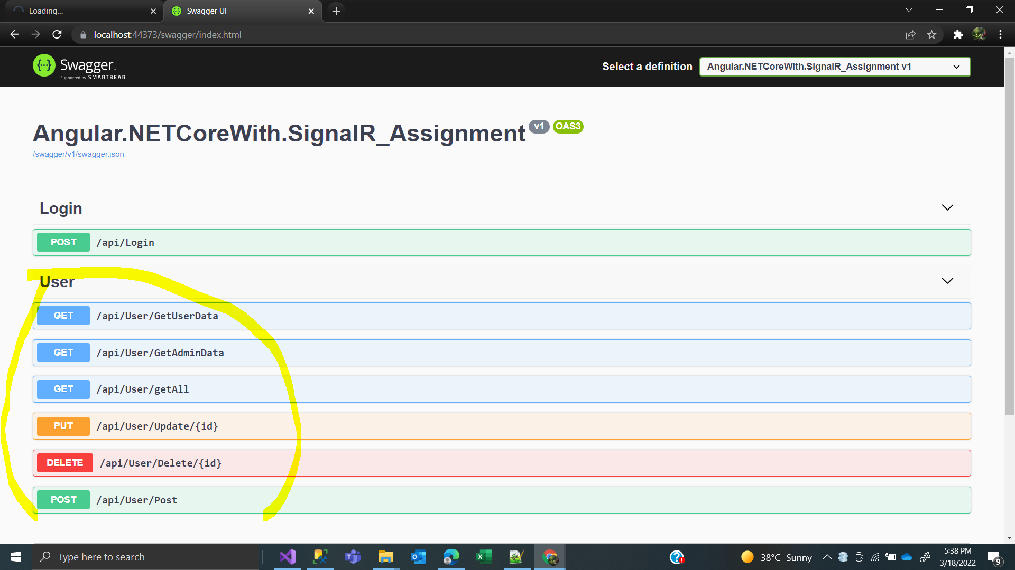Click the Swagger logo icon
The image size is (1015, 570).
pos(44,66)
